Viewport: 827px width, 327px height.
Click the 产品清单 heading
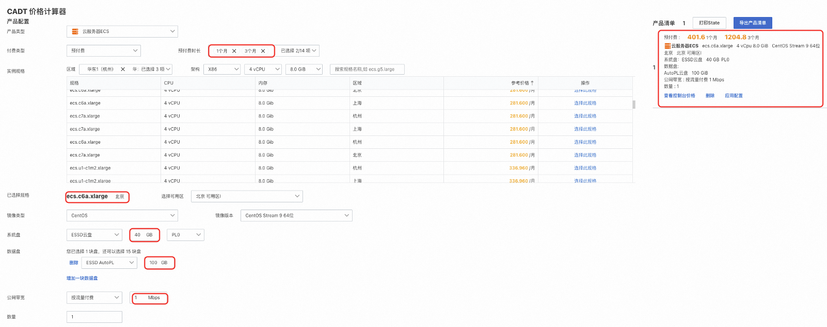point(663,23)
